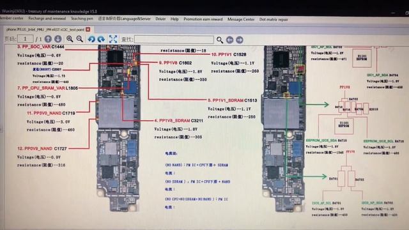Open the Dot matrix repair menu
The height and width of the screenshot is (230, 409).
(x=274, y=20)
